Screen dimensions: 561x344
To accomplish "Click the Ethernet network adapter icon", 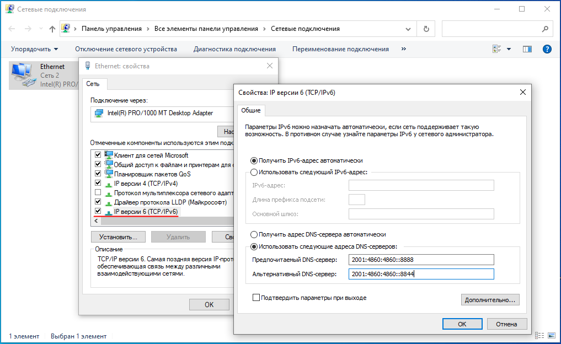I will pos(21,75).
